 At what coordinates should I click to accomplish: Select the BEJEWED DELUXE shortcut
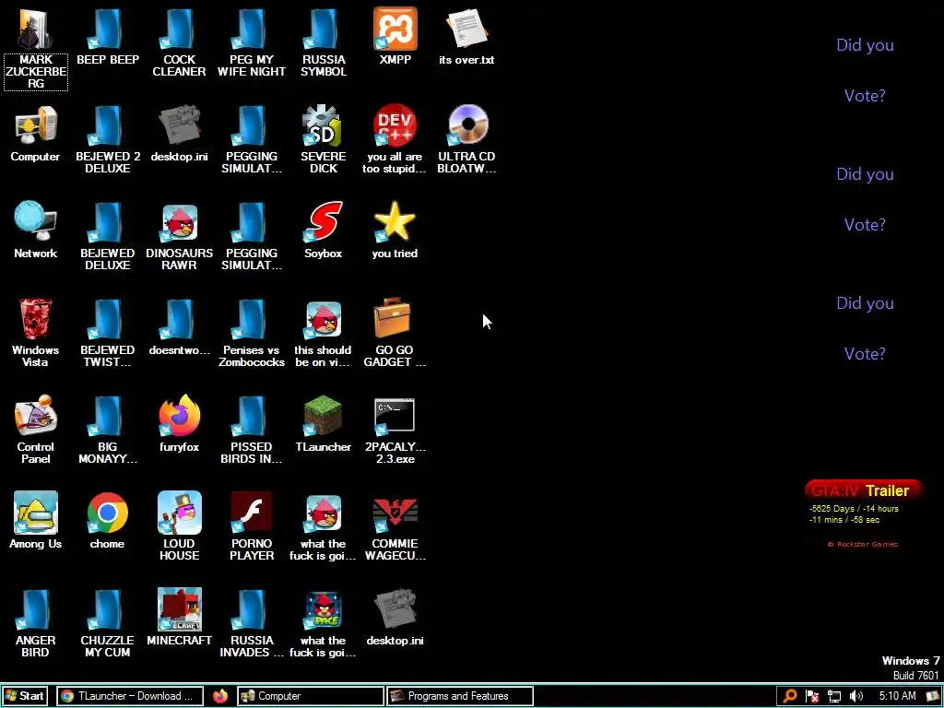[108, 223]
